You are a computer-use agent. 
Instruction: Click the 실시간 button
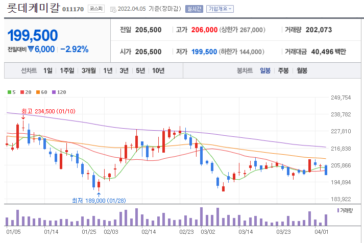pyautogui.click(x=194, y=9)
